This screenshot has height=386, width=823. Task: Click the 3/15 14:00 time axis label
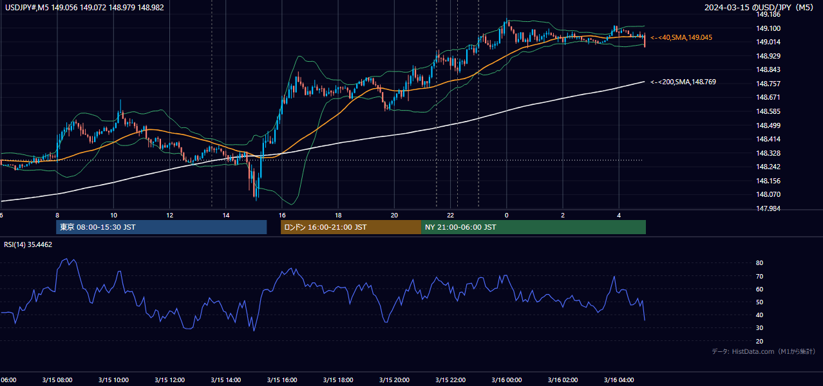(x=226, y=380)
